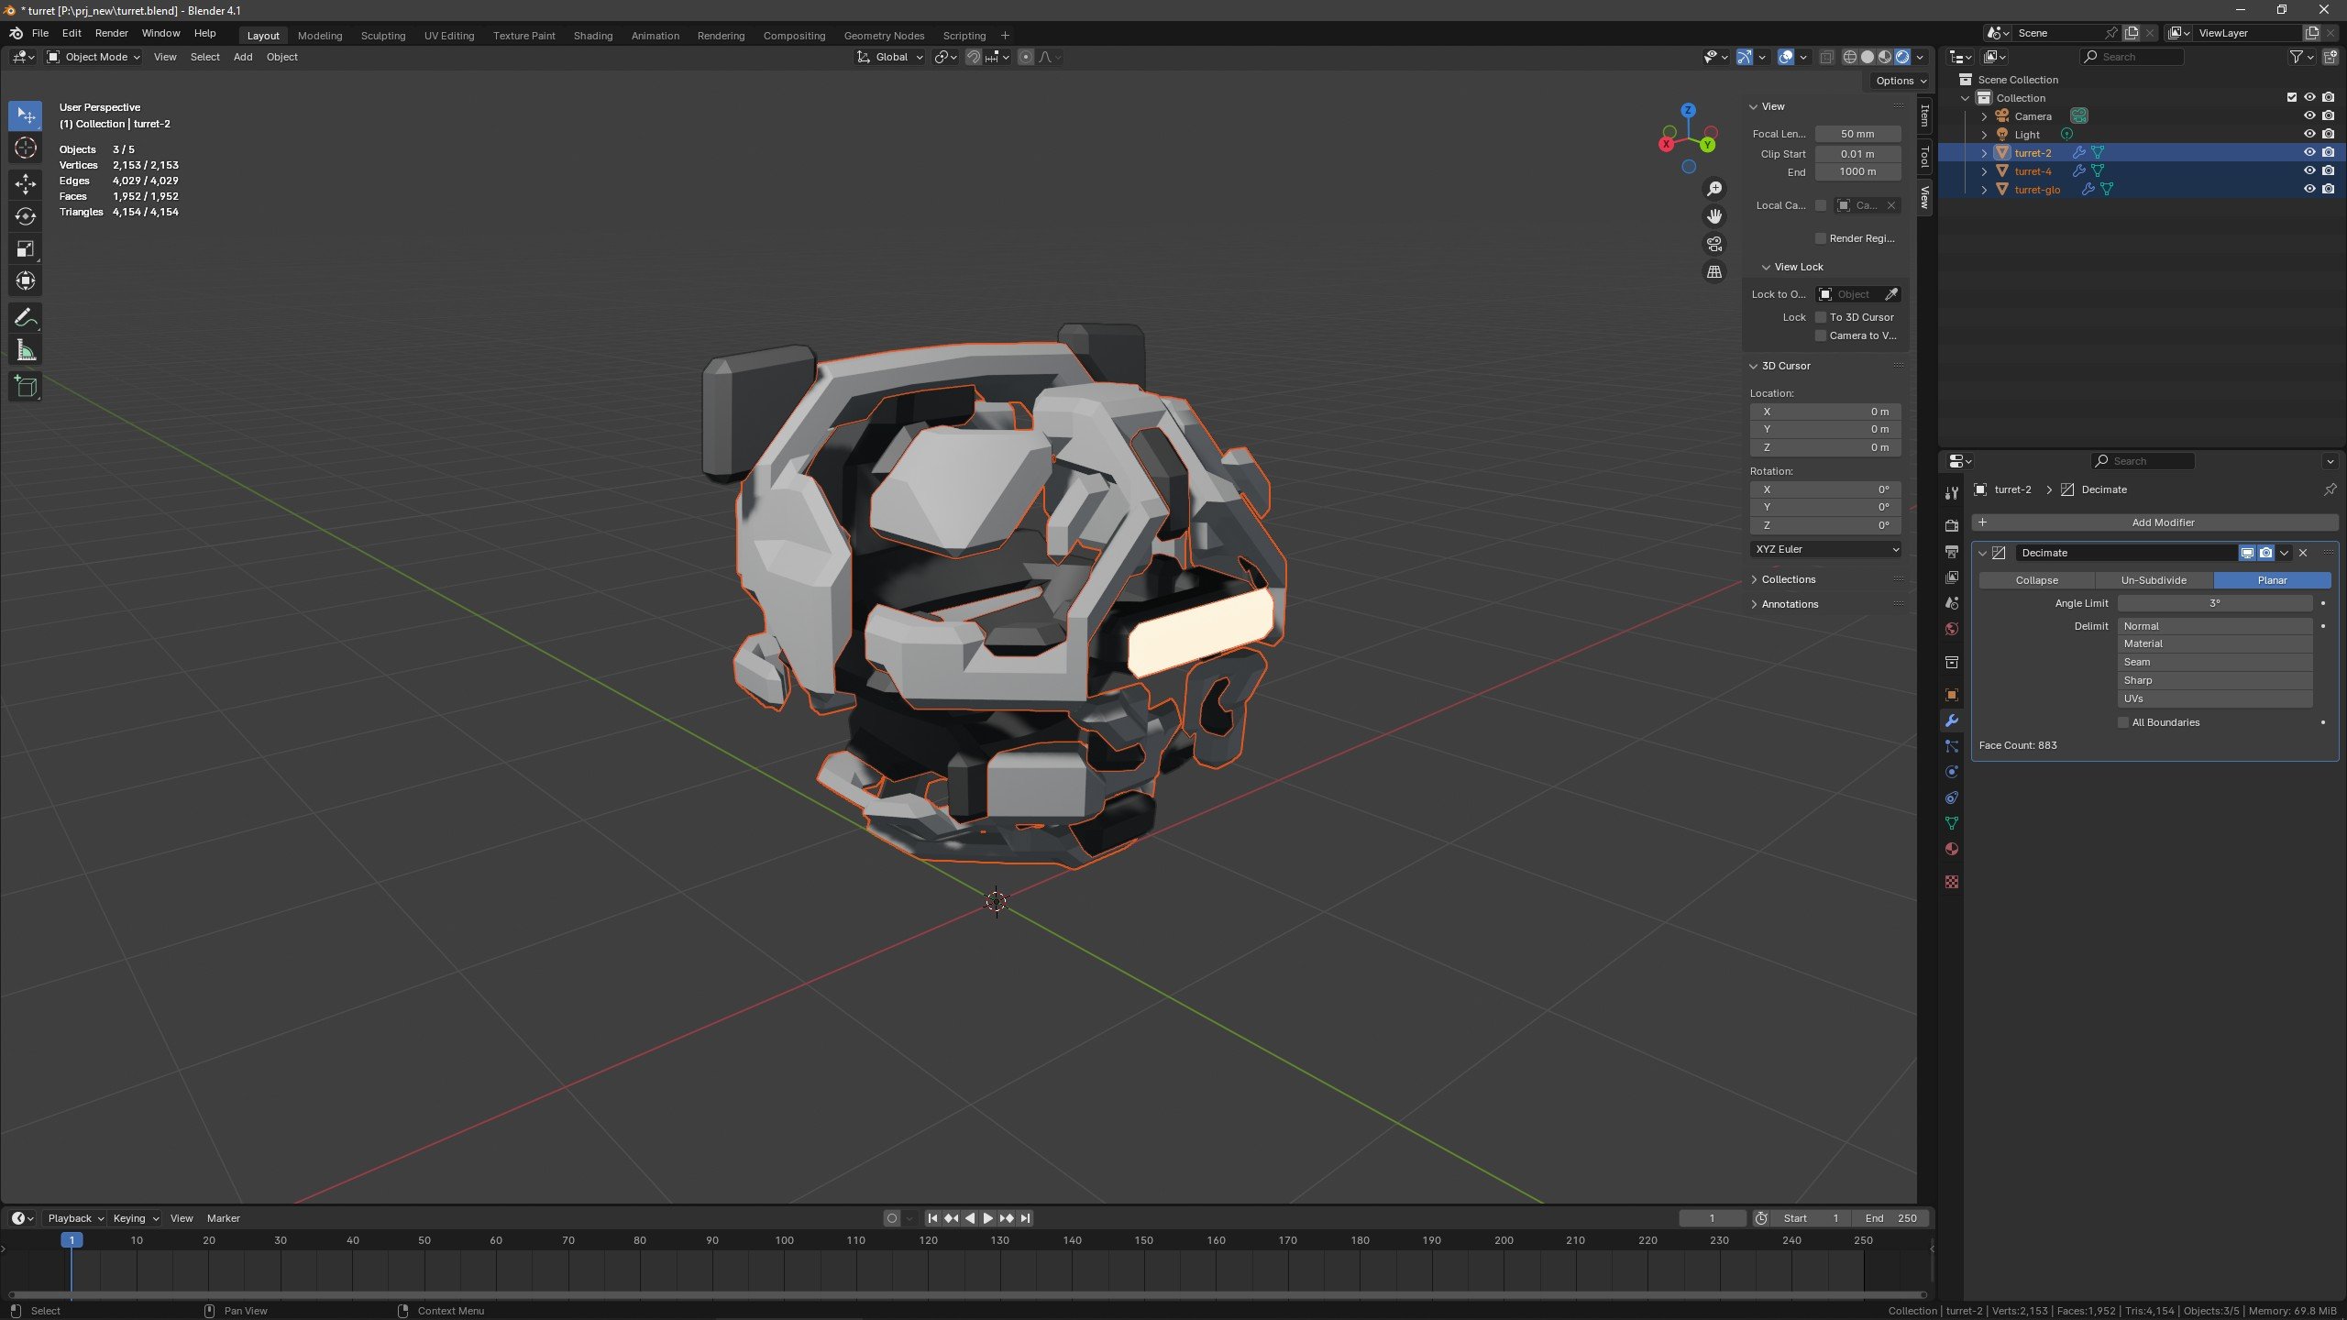Click the Angle Limit value slider
This screenshot has height=1320, width=2347.
pos(2215,603)
